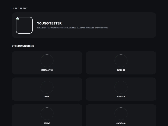Open the circular avatar above I'MBRAJAYSA
The width and height of the screenshot is (168, 126).
tap(47, 61)
